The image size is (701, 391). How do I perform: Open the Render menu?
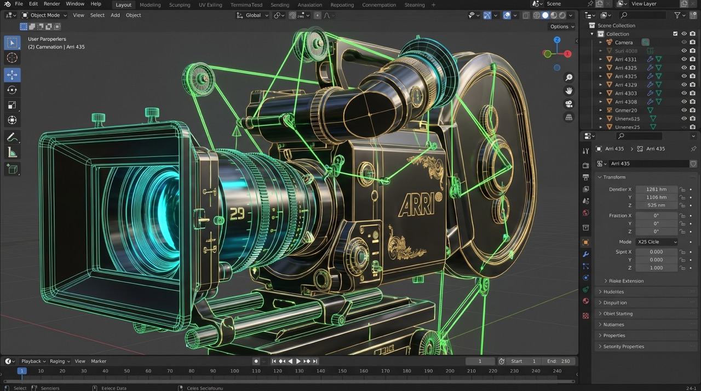coord(52,4)
